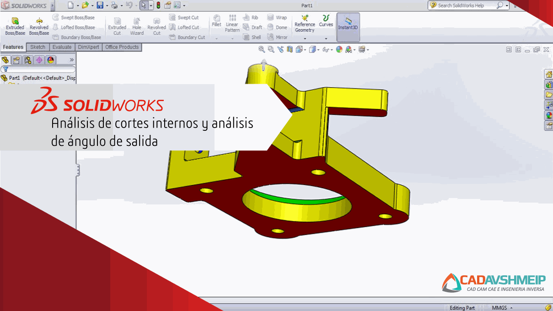Image resolution: width=553 pixels, height=311 pixels.
Task: Click the Extruded Boss/Base tool
Action: click(x=15, y=27)
